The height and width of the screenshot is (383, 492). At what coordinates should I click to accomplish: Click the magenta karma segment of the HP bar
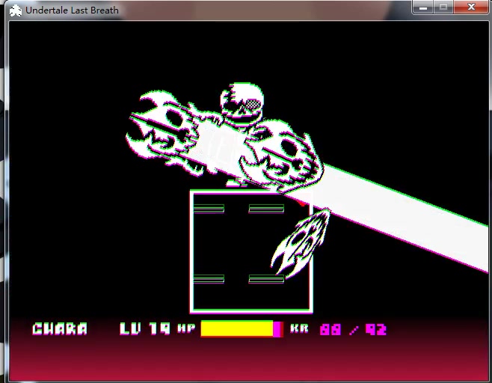278,329
